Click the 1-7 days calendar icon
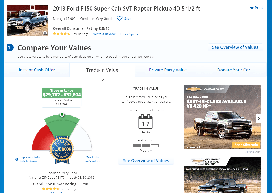 (x=146, y=121)
